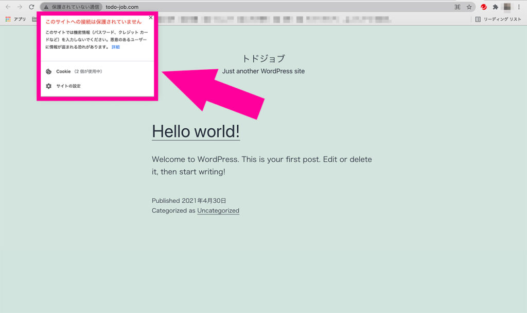The width and height of the screenshot is (527, 313).
Task: Click the Published 2021年4月30日 date text
Action: point(189,201)
